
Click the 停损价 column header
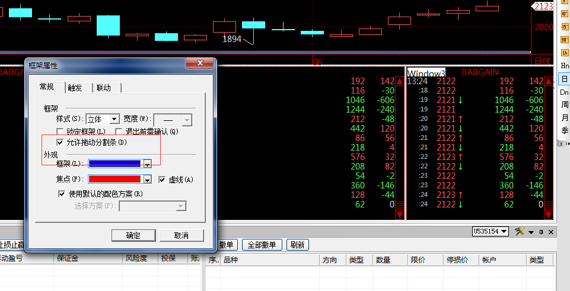pos(457,260)
